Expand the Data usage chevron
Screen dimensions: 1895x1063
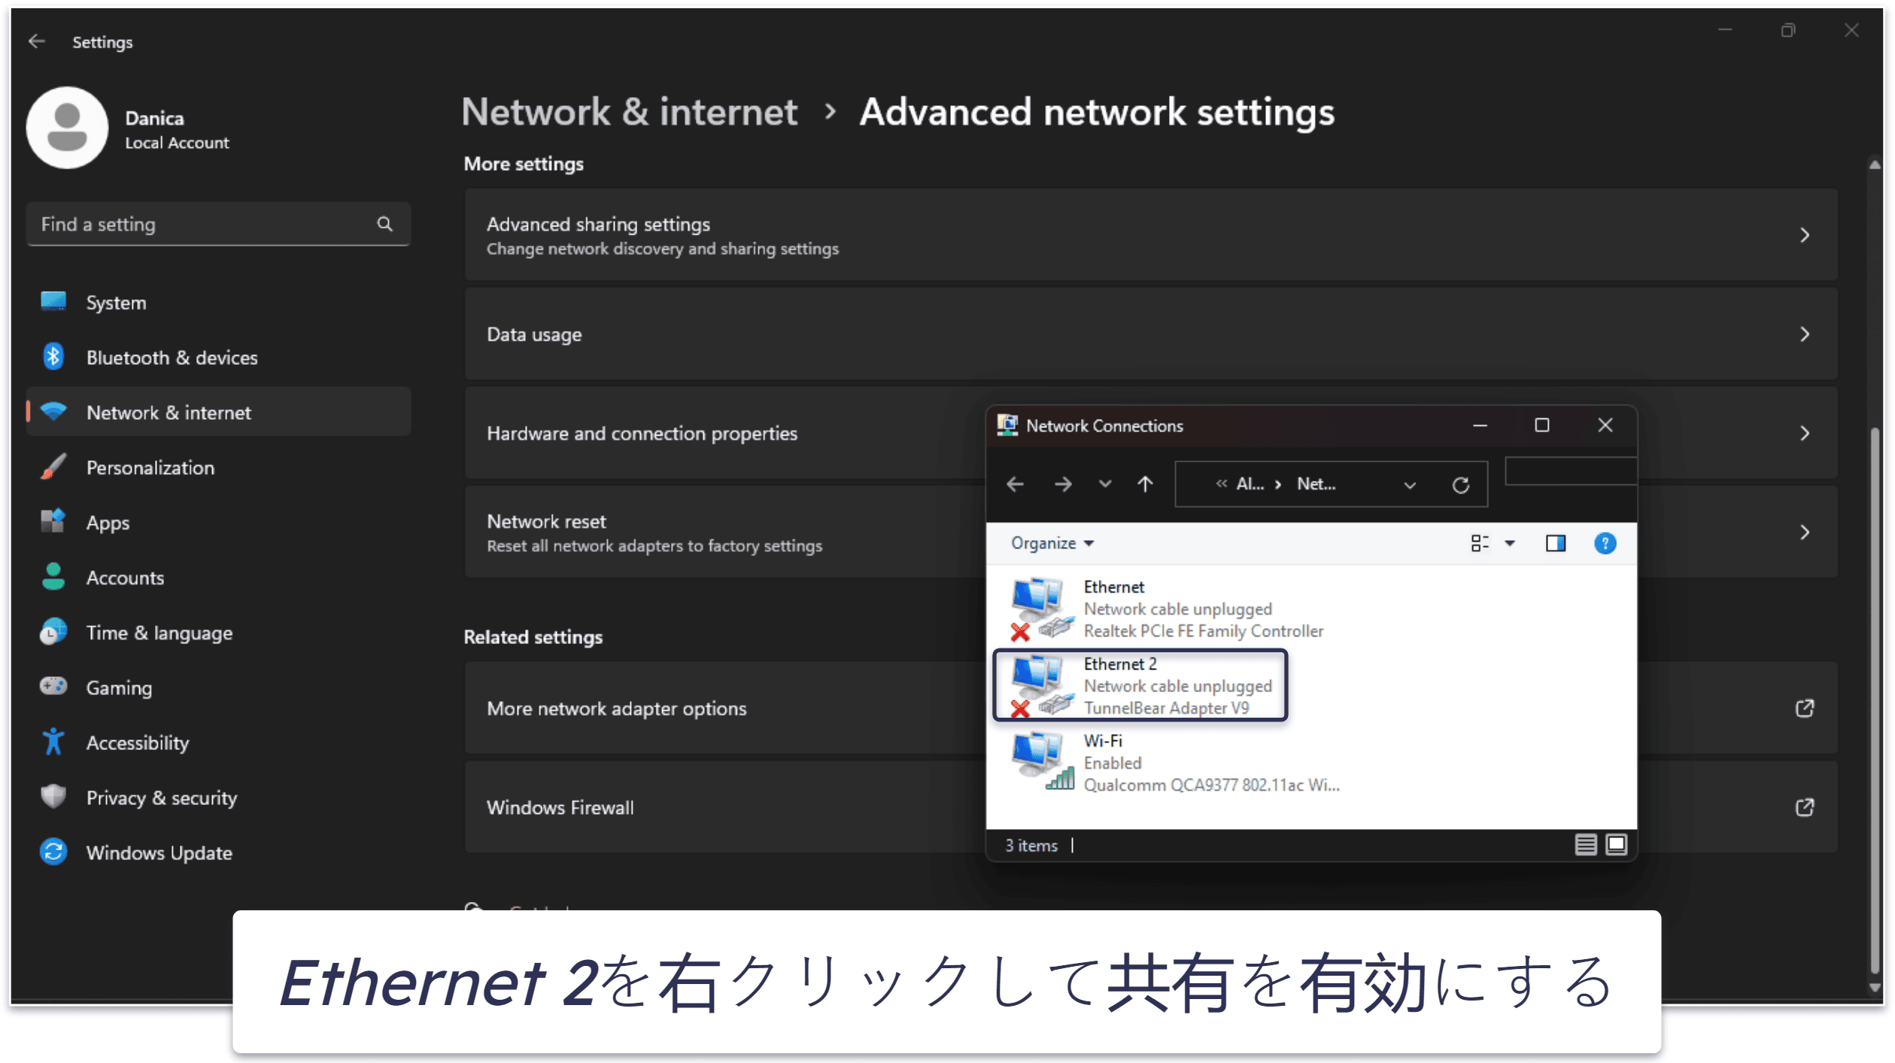tap(1804, 334)
